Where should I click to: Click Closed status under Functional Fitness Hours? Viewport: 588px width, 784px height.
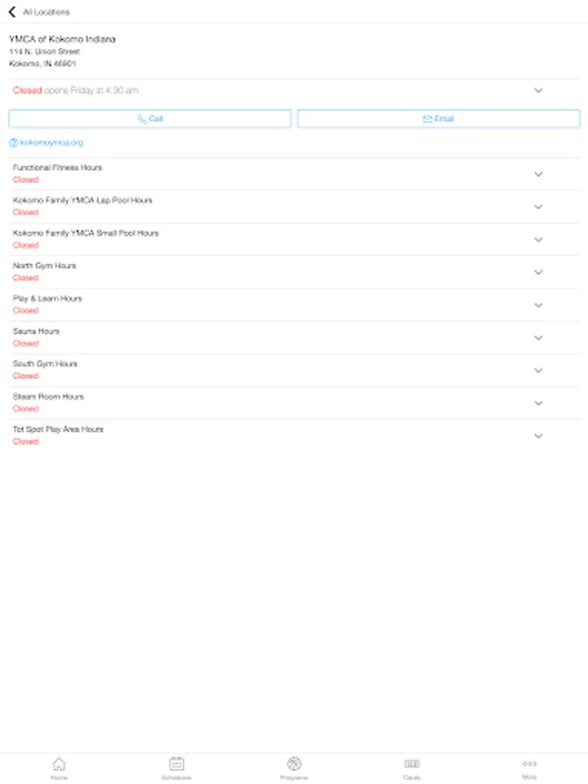point(25,179)
